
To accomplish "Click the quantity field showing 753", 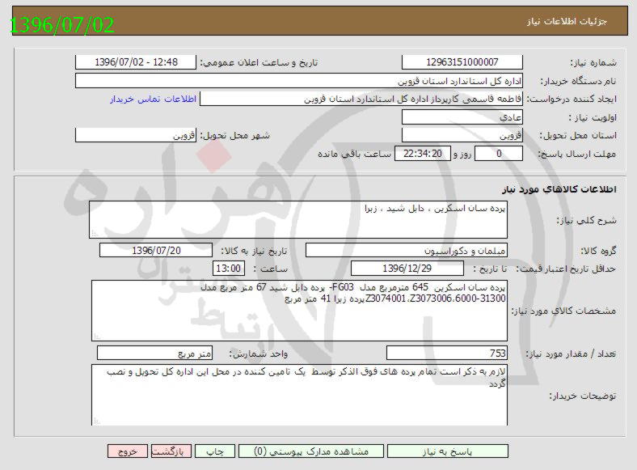I will click(447, 353).
